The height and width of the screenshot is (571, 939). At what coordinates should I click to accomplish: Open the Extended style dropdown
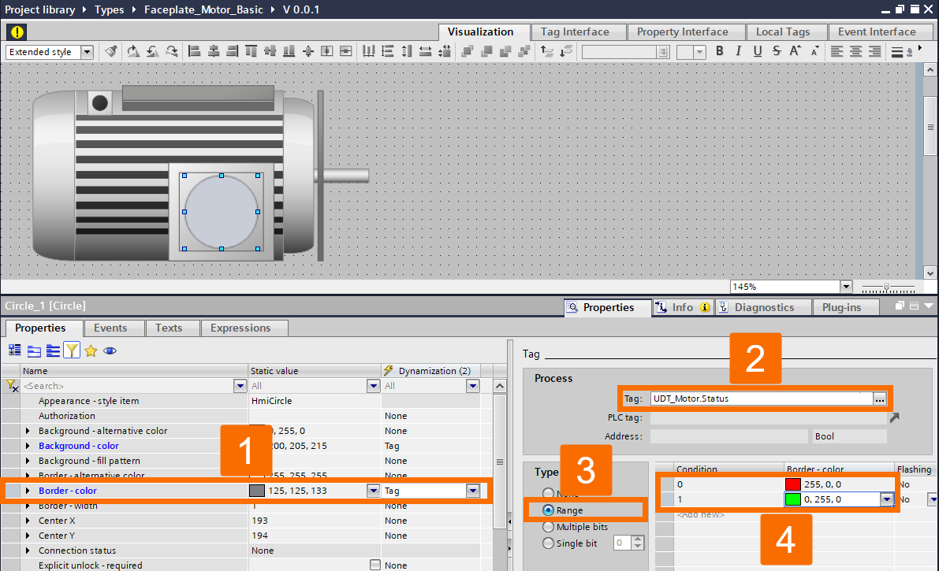(87, 51)
